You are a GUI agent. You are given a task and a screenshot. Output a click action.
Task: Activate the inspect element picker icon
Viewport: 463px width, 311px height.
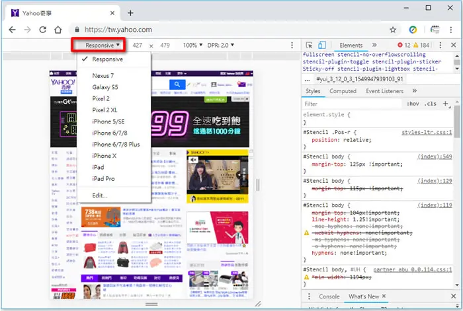pyautogui.click(x=309, y=45)
